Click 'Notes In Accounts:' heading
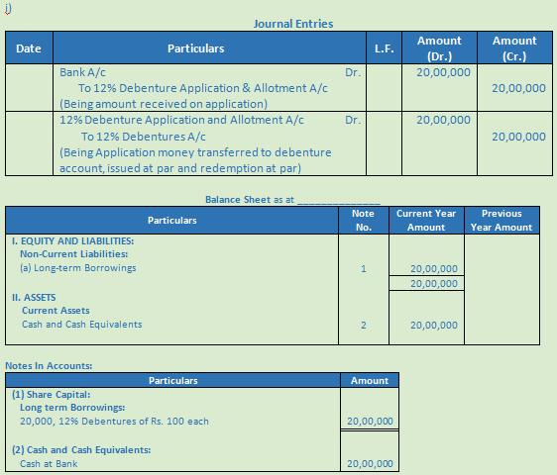Screen dimensions: 557x475 [x=49, y=366]
